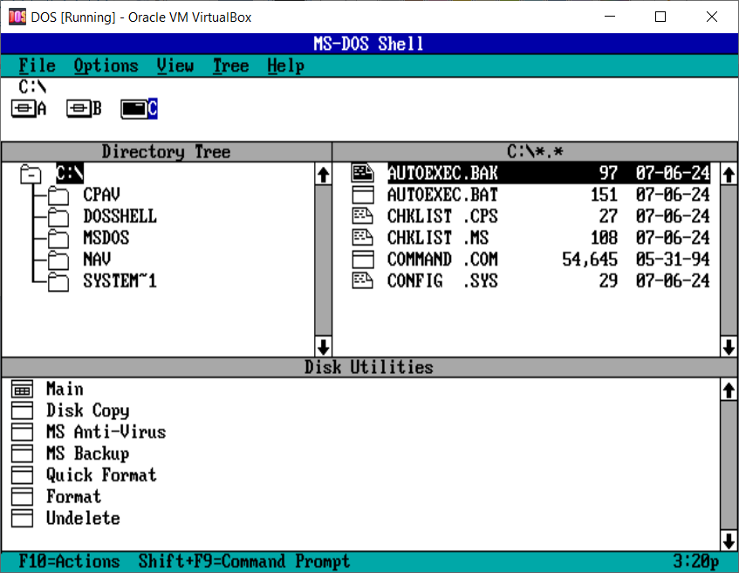Click file list scroll up arrow
This screenshot has width=739, height=573.
[x=729, y=175]
